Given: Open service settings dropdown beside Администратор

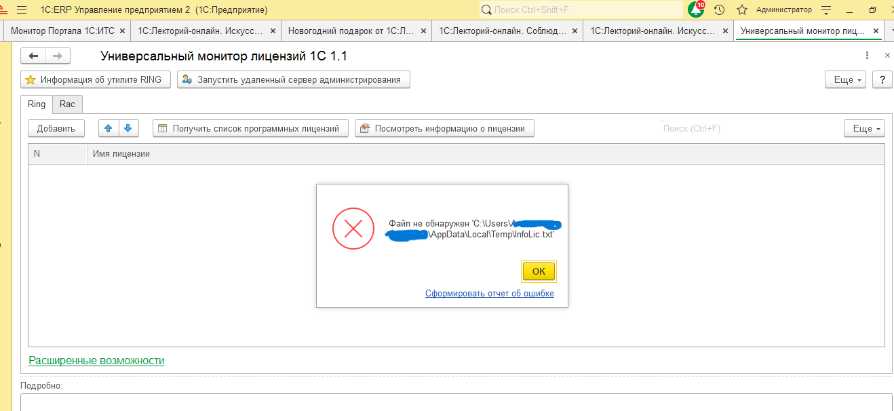Looking at the screenshot, I should click(826, 10).
